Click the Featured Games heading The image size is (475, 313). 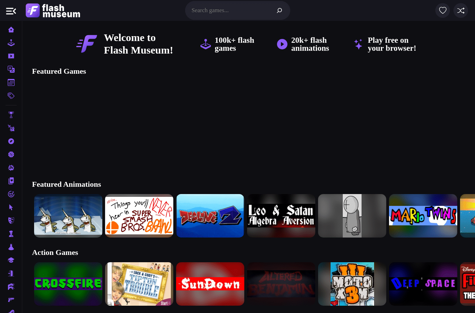click(x=59, y=71)
